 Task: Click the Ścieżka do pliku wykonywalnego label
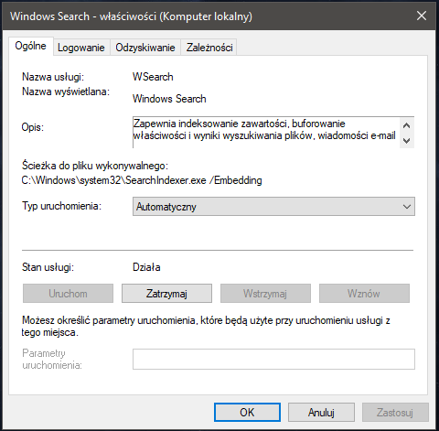click(x=95, y=166)
